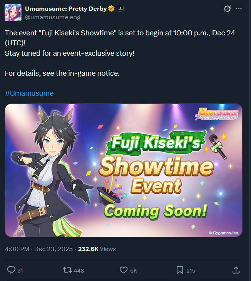Click the 448 reposts count
251x281 pixels.
pyautogui.click(x=79, y=270)
